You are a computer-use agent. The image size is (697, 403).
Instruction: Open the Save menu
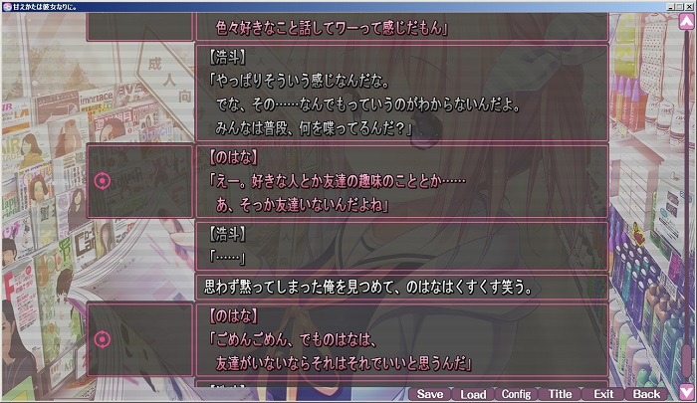click(430, 394)
